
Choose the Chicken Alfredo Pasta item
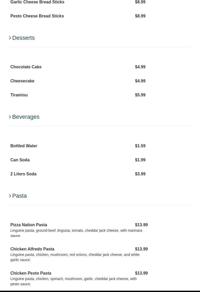(32, 249)
